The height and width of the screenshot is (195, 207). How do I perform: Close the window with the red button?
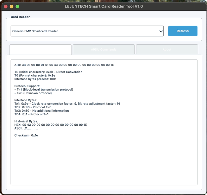coord(6,6)
